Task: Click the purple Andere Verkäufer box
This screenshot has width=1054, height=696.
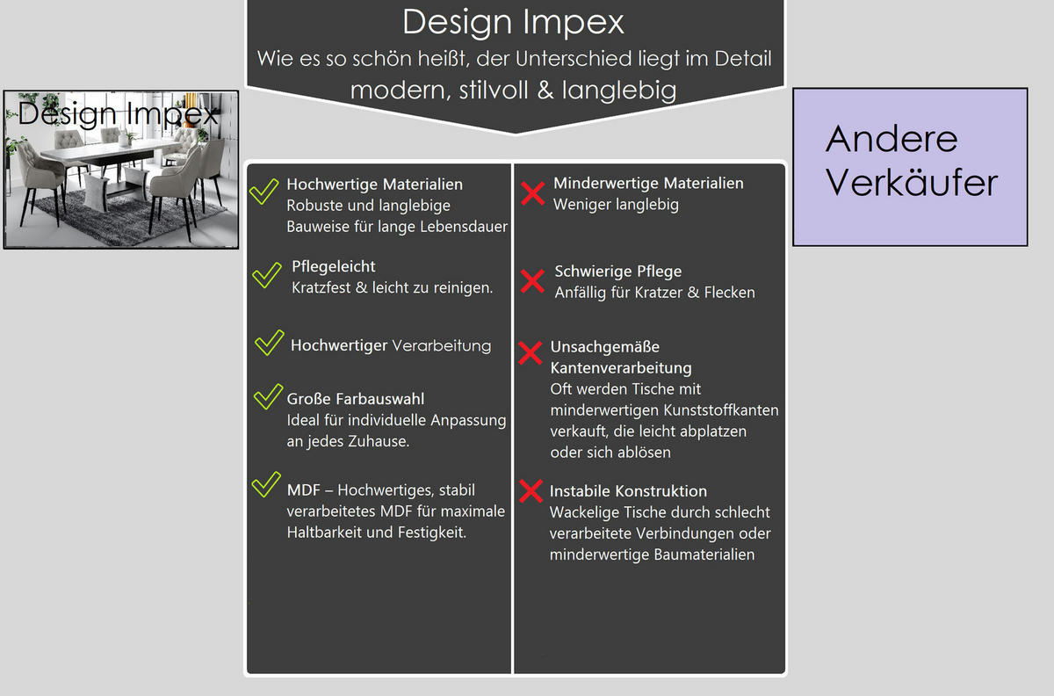Action: [910, 167]
